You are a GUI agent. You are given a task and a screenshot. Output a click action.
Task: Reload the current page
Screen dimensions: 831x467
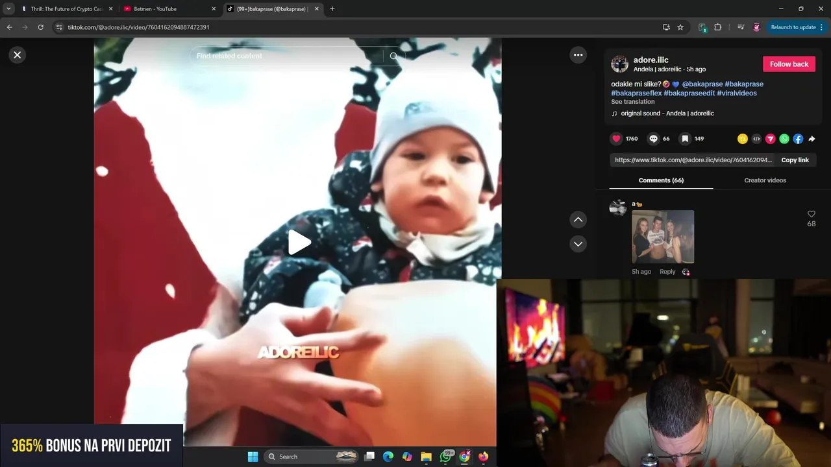[x=40, y=27]
